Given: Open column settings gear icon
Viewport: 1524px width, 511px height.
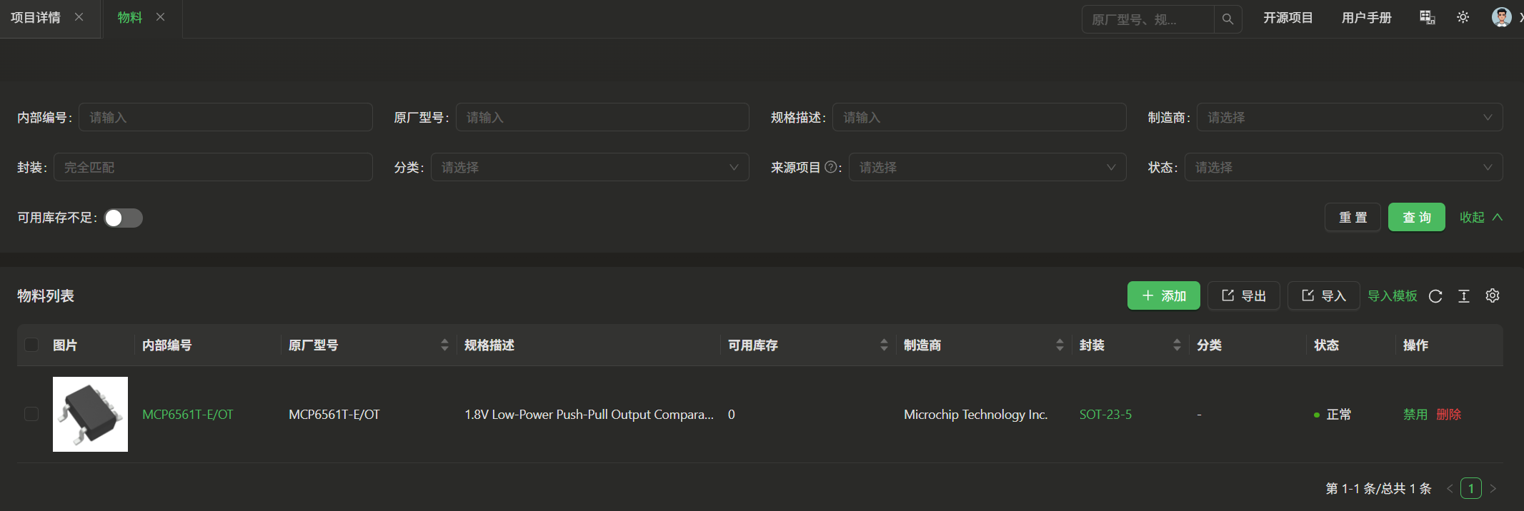Looking at the screenshot, I should (1493, 295).
